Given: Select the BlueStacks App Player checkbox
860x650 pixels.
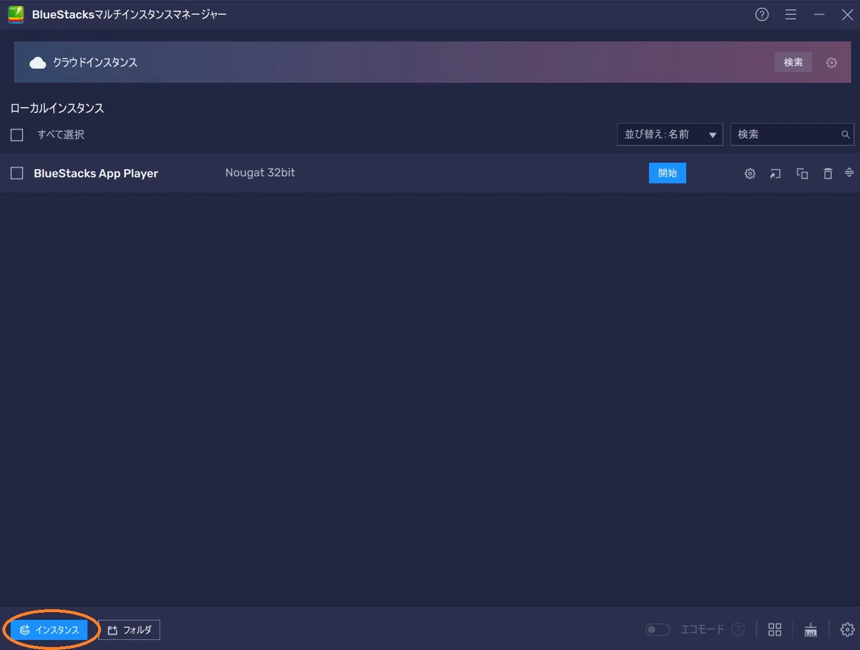Looking at the screenshot, I should (x=17, y=173).
